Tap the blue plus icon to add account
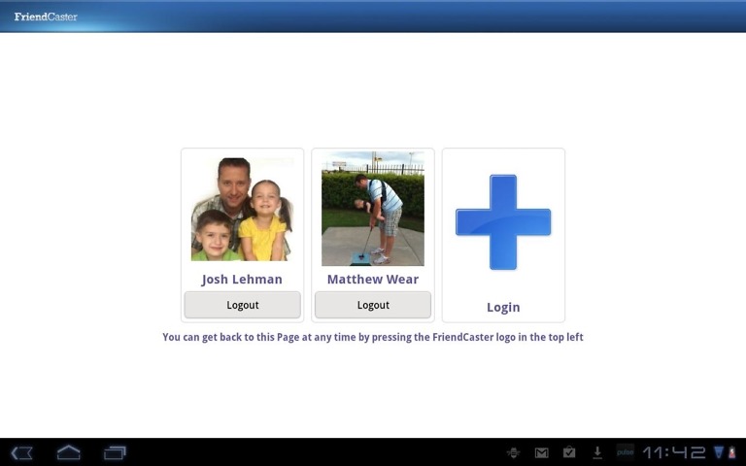Screen dimensions: 746x466 pyautogui.click(x=503, y=222)
